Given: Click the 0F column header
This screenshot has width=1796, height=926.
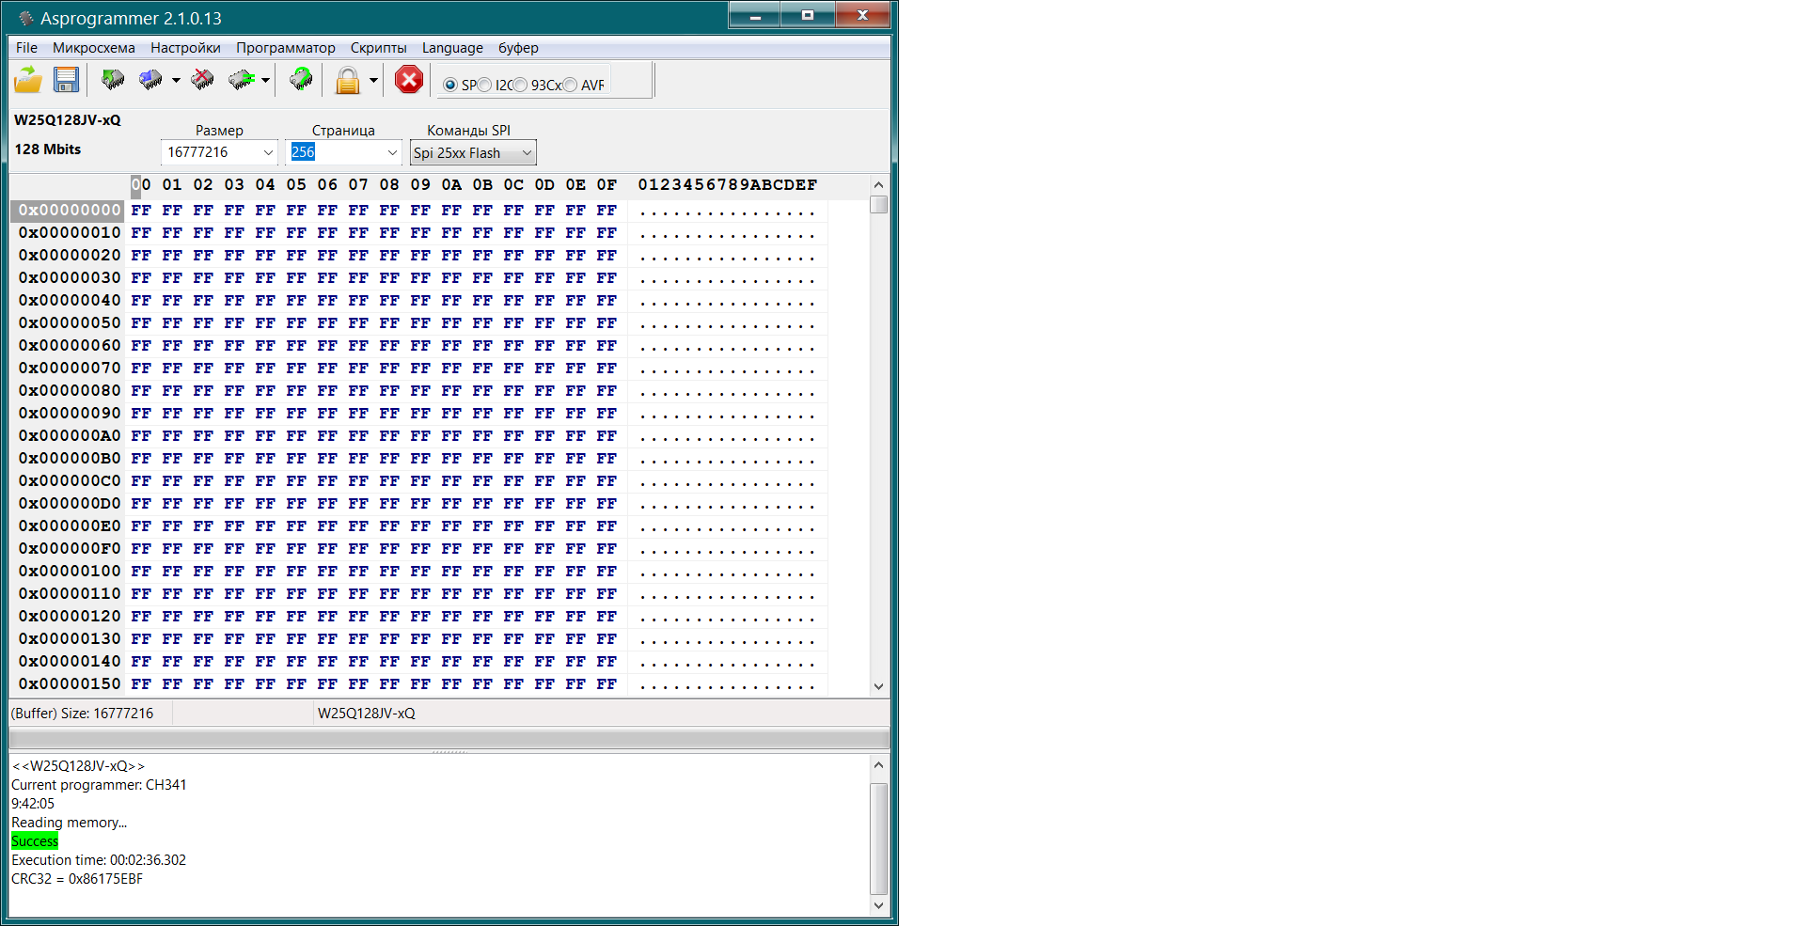Looking at the screenshot, I should point(607,185).
